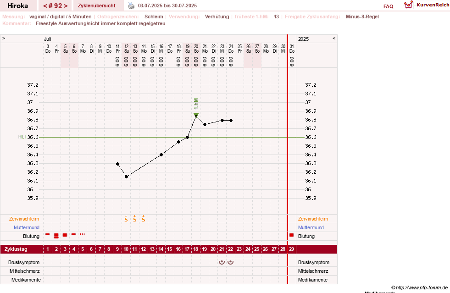The width and height of the screenshot is (450, 293).
Task: Click the left Muttermund row label
Action: 27,227
